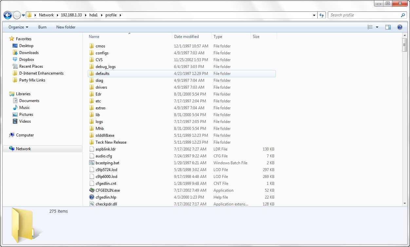Select the bcastping.bat batch file icon
This screenshot has height=247, width=410.
point(92,163)
